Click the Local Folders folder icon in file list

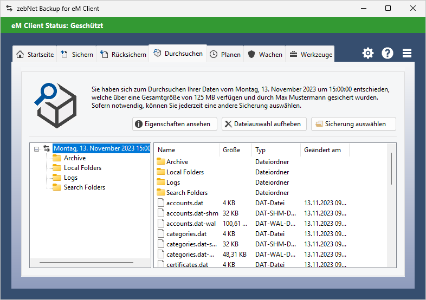coord(161,172)
